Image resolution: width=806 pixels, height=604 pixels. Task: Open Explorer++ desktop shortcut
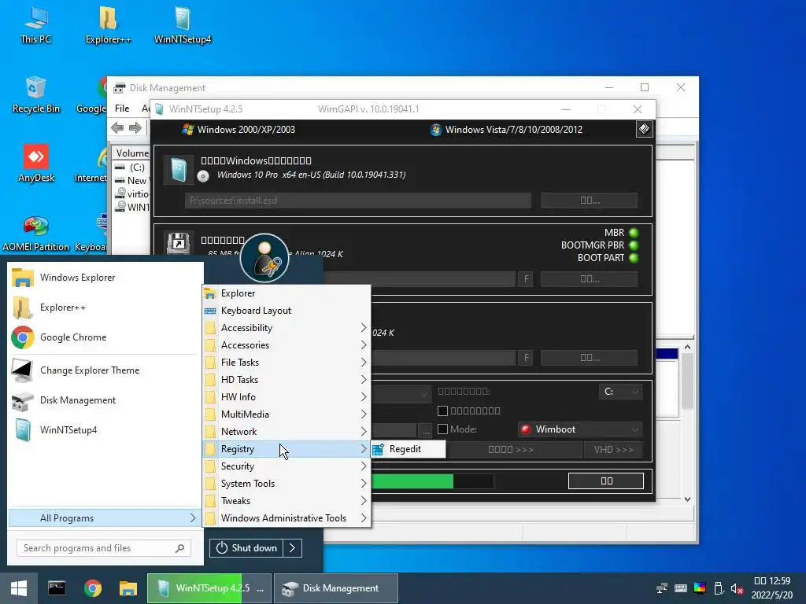click(x=108, y=26)
